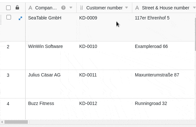Select the KD-0011 cell
The height and width of the screenshot is (127, 196).
(104, 84)
